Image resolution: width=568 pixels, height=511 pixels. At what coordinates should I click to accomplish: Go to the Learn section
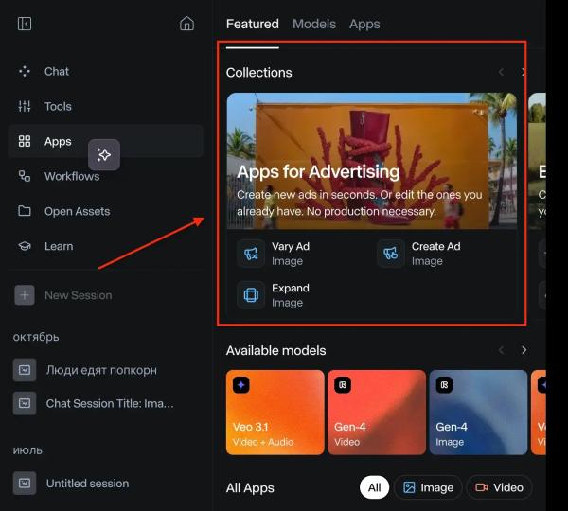tap(58, 246)
